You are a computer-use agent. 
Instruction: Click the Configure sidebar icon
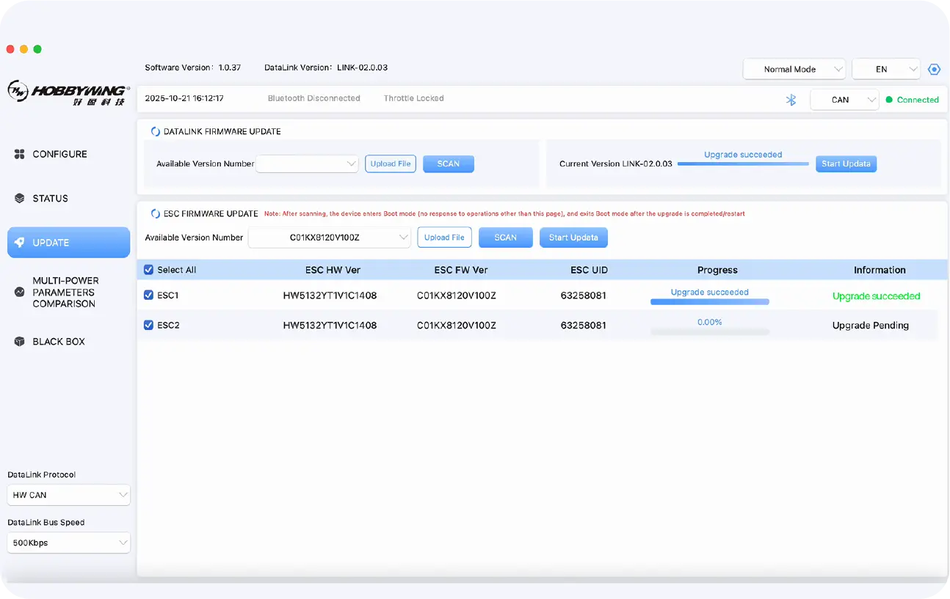(x=20, y=154)
